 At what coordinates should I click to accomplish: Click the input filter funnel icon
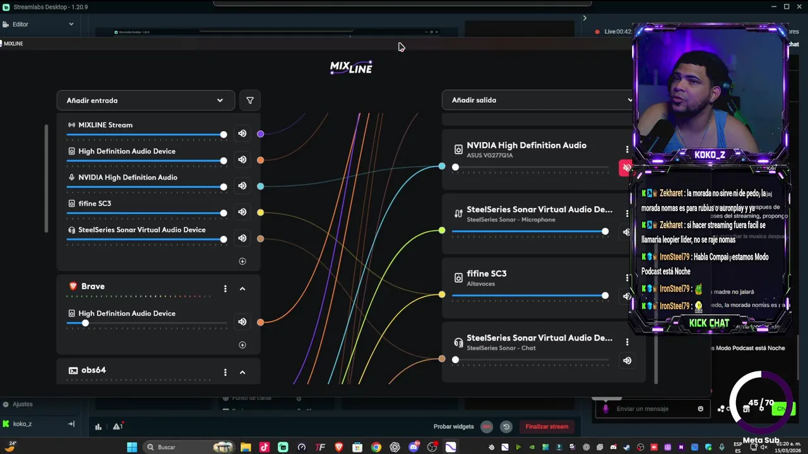click(250, 100)
